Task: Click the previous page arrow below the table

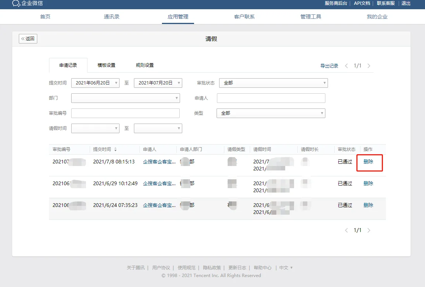Action: (x=346, y=230)
